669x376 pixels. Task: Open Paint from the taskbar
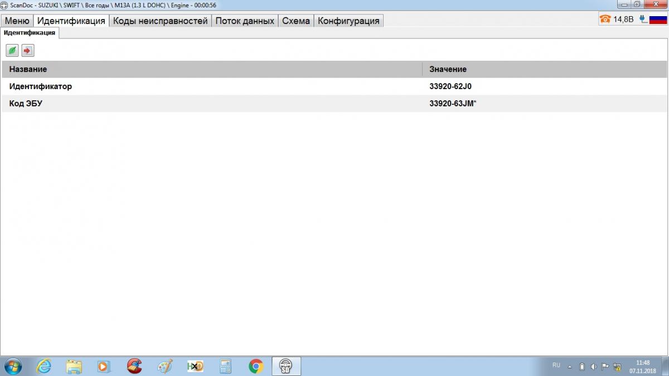pos(166,366)
